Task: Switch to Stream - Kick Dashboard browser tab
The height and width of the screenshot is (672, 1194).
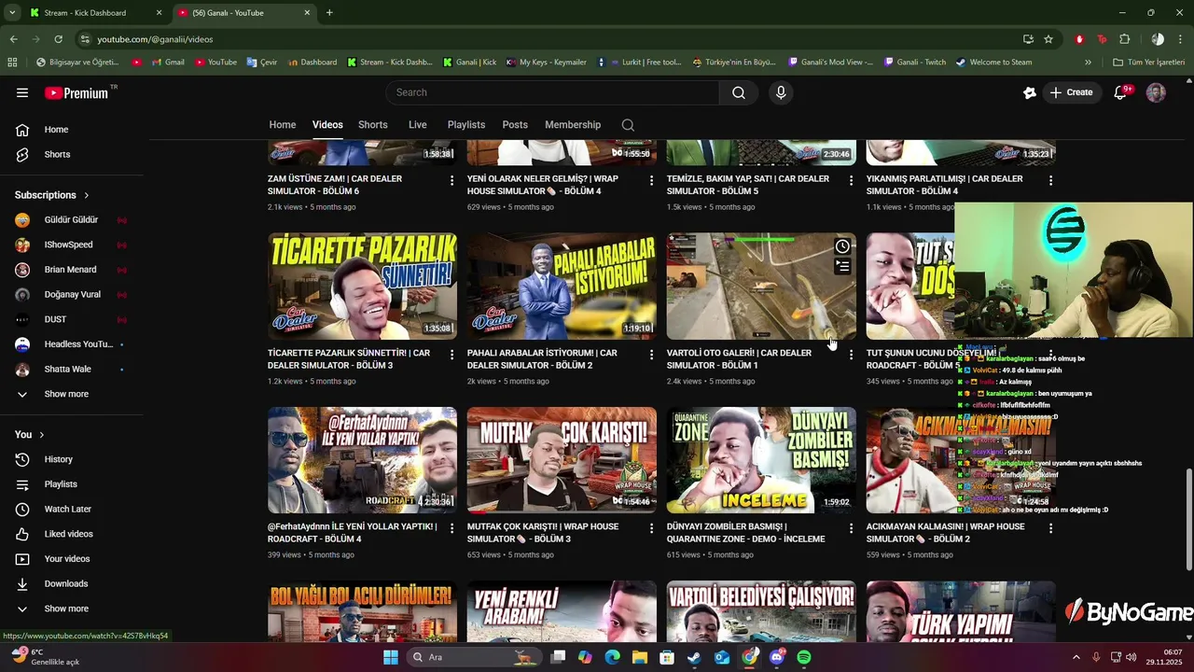Action: pos(93,13)
